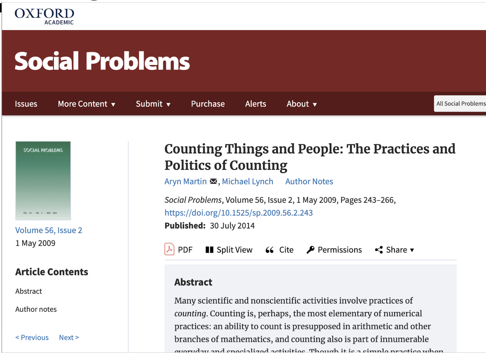486x353 pixels.
Task: Click the Permissions key icon
Action: click(x=310, y=250)
